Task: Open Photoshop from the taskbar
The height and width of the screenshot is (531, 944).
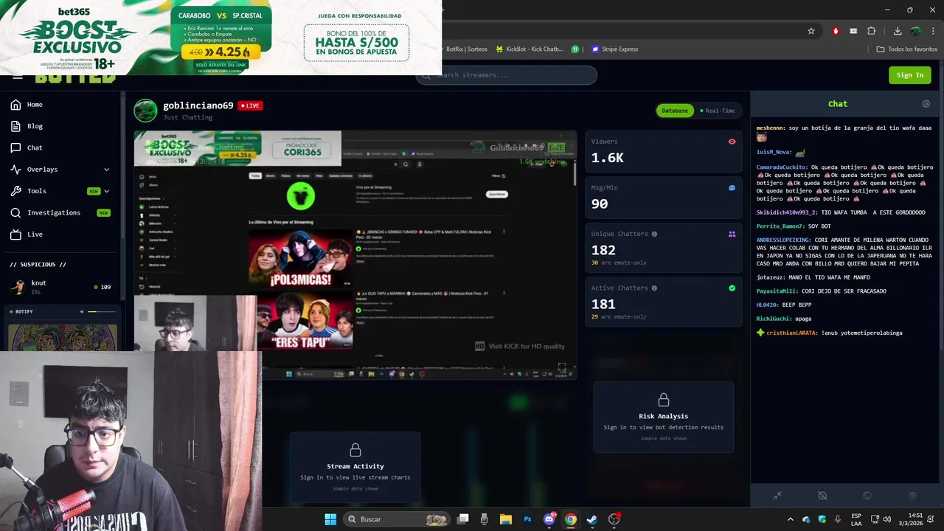Action: [x=527, y=519]
